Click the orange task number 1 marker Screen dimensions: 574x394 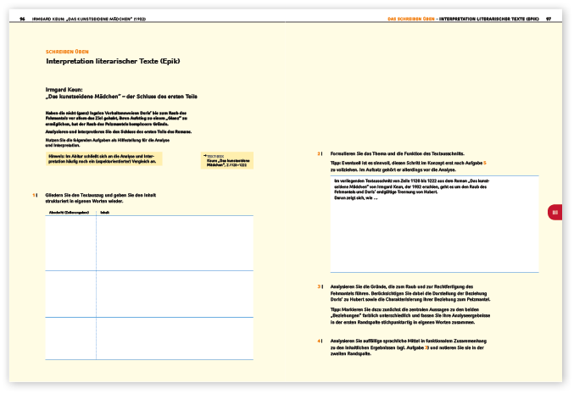(x=34, y=197)
